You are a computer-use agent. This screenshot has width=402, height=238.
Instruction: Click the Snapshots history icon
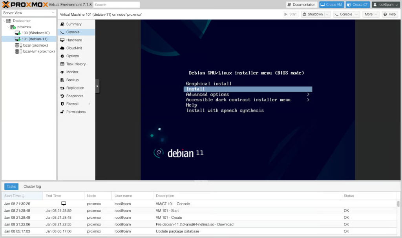(62, 96)
